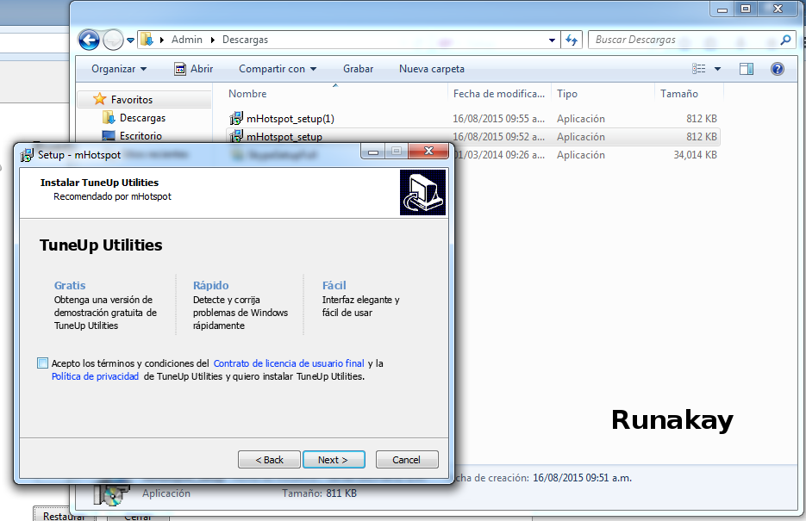This screenshot has height=521, width=806.
Task: Click the folder icon in the address bar
Action: (x=147, y=40)
